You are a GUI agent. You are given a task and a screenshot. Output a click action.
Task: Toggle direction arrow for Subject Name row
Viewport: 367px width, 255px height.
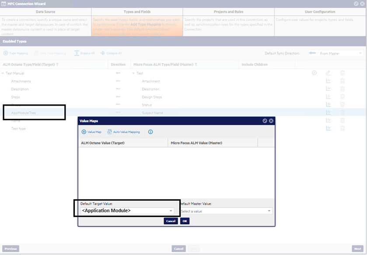tap(118, 112)
